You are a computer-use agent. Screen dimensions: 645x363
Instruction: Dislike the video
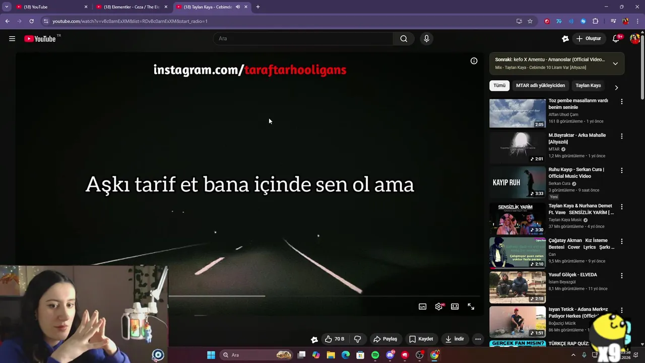click(x=358, y=339)
